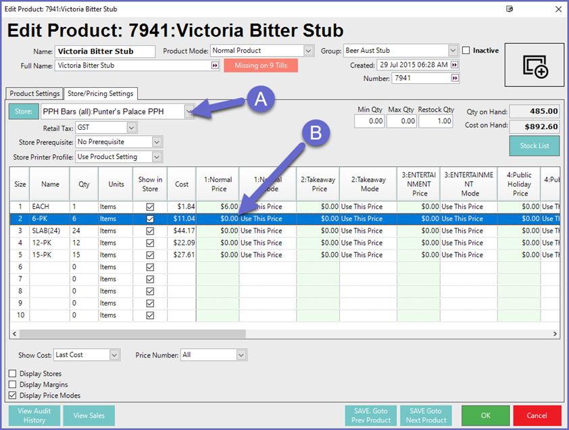Image resolution: width=569 pixels, height=430 pixels.
Task: Enable Display Stores checkbox
Action: pyautogui.click(x=13, y=373)
